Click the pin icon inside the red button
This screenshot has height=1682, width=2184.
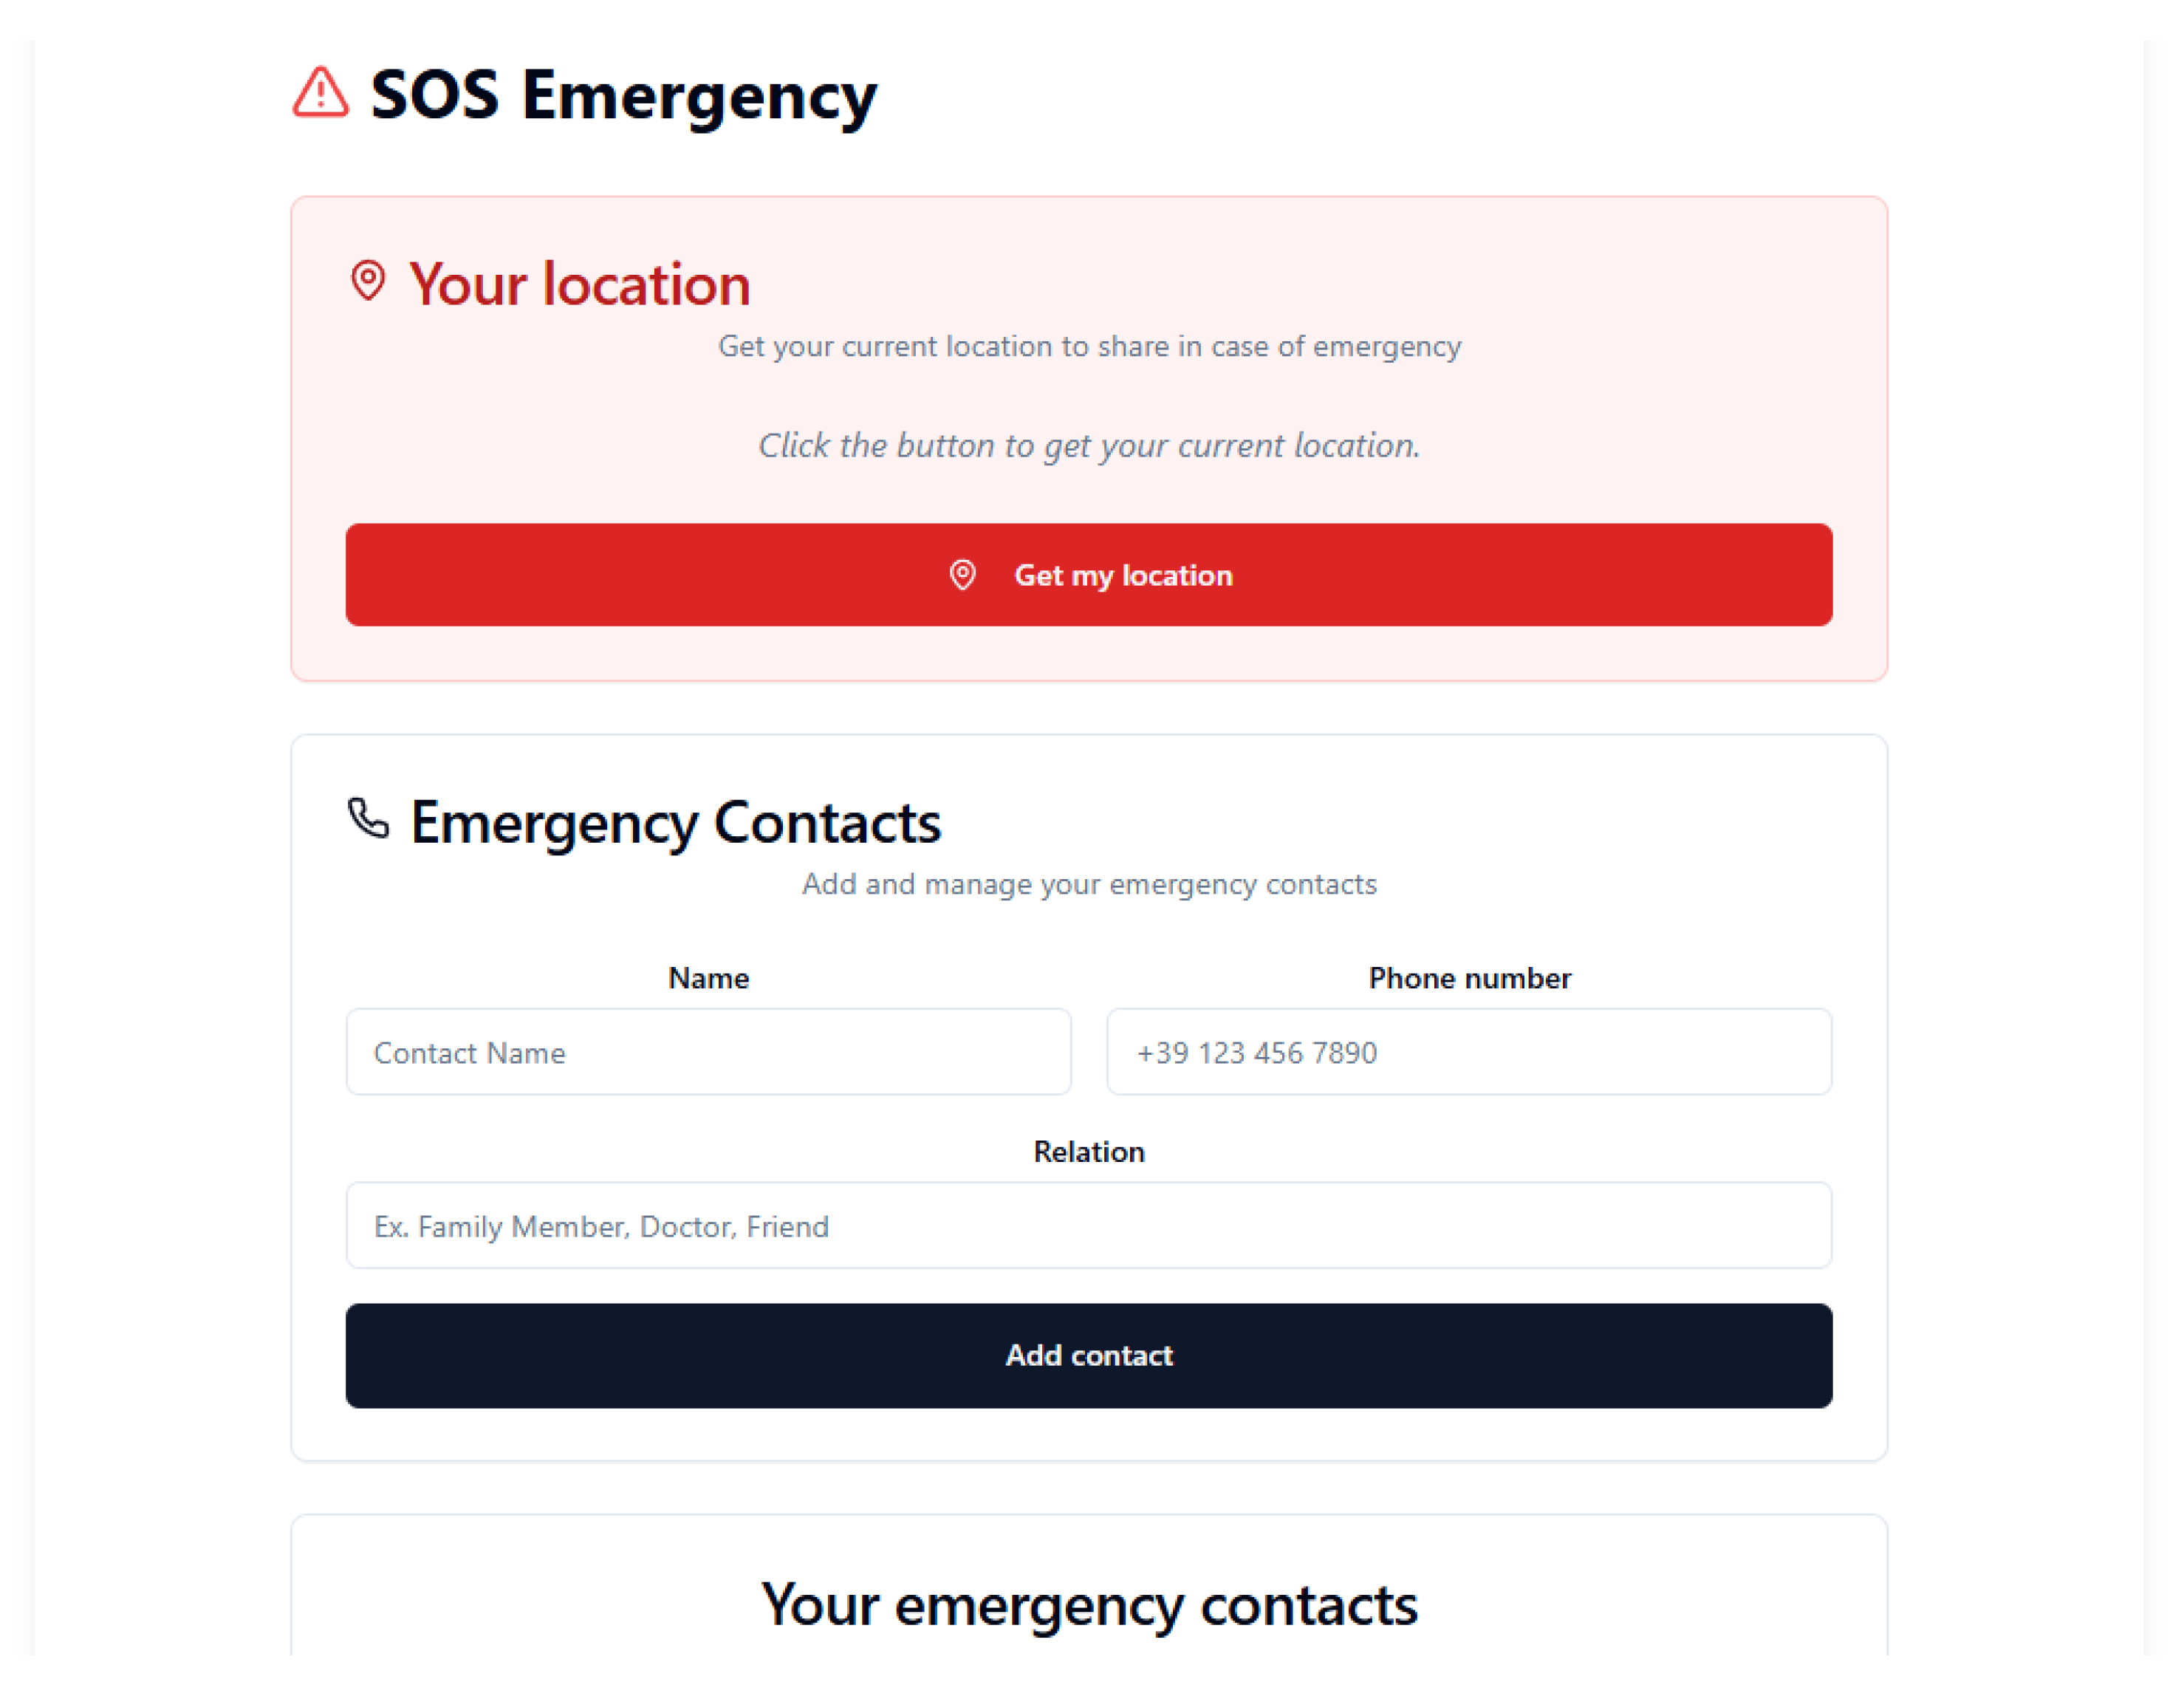coord(962,575)
